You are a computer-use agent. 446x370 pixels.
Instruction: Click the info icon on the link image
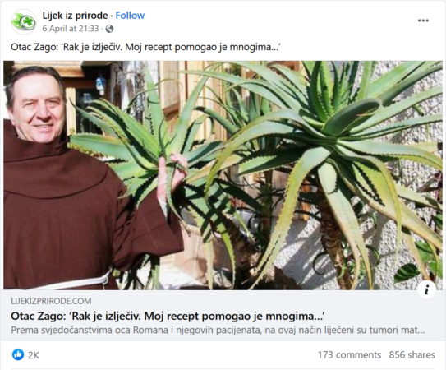[426, 289]
